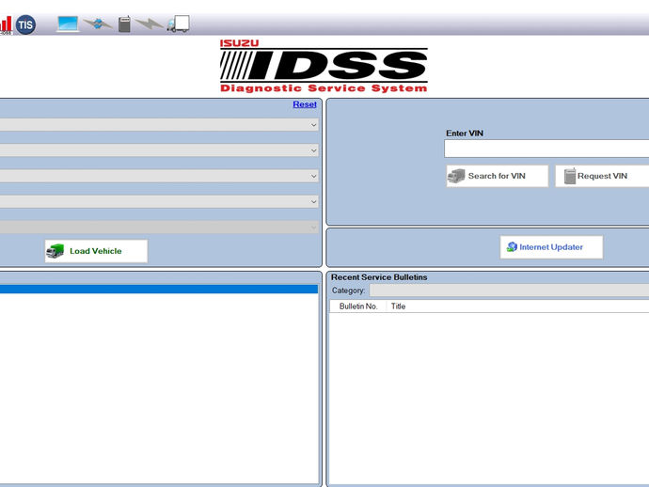Select the highlighted blue row in list
Viewport: 649px width, 487px height.
coord(159,289)
